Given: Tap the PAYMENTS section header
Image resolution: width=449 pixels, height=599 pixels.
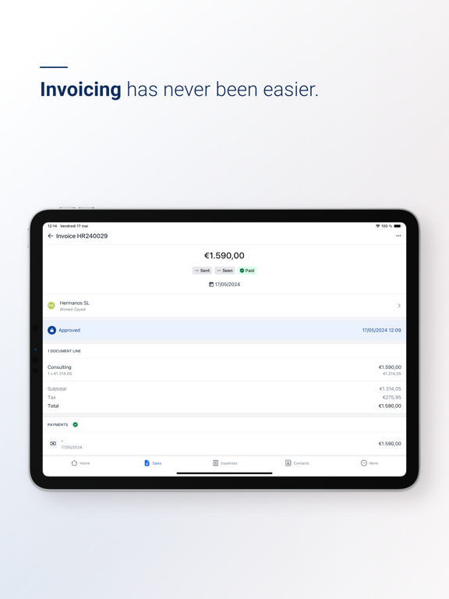Looking at the screenshot, I should [58, 424].
